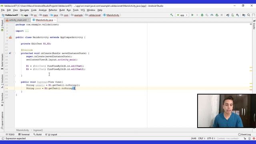Click the 24:46 cursor position indicator
This screenshot has width=256, height=144.
[194, 138]
